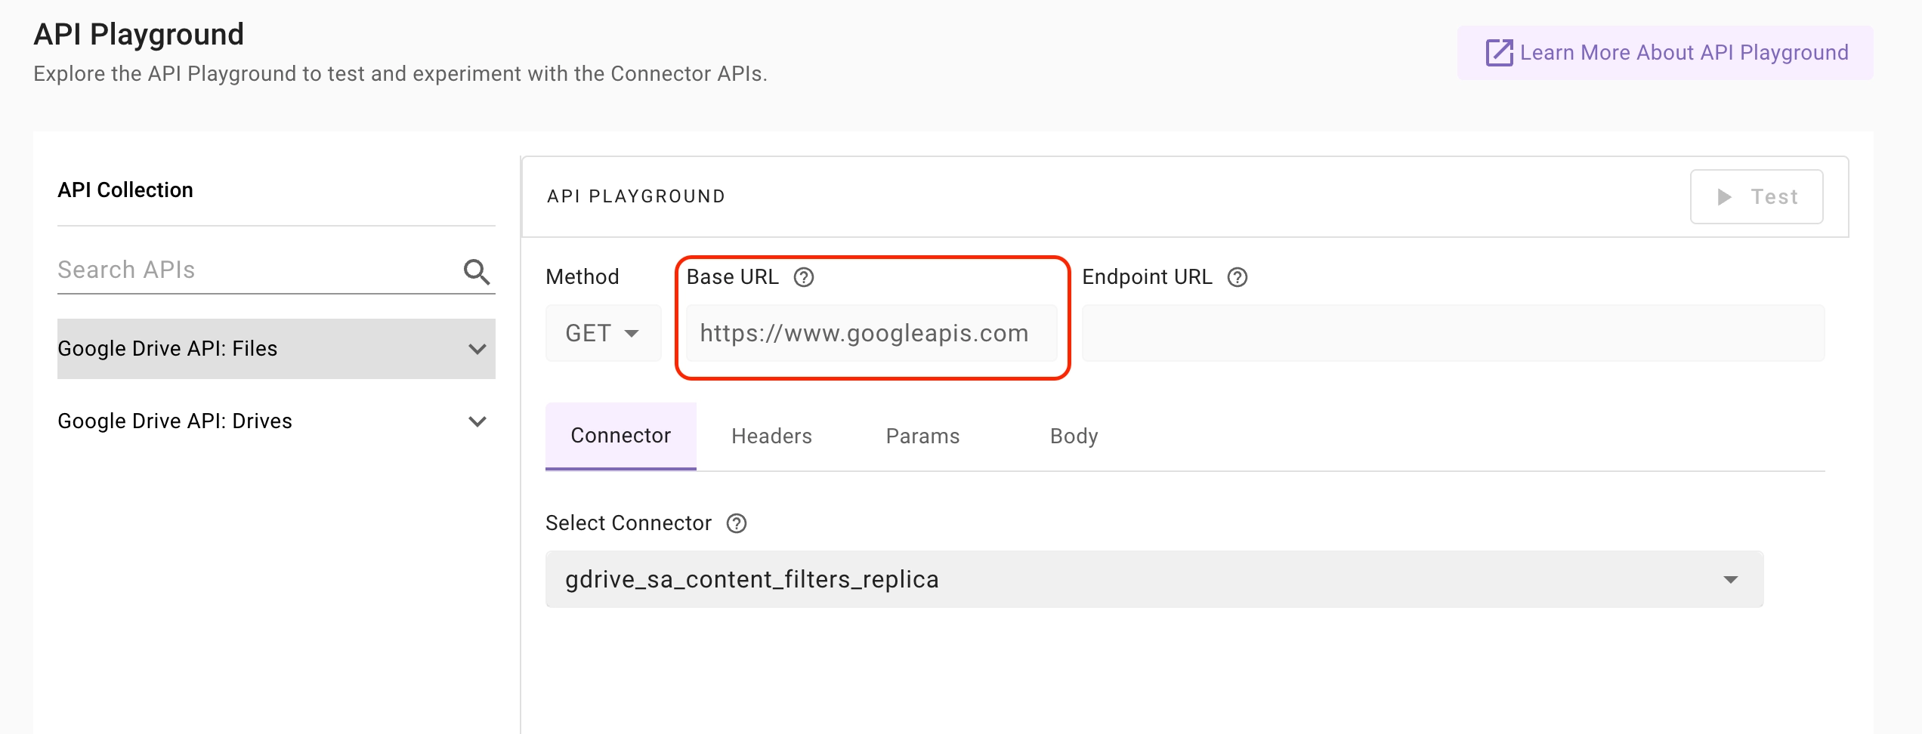Open the GET method dropdown

603,333
